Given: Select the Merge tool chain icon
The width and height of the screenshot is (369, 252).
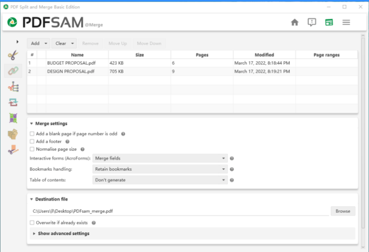Looking at the screenshot, I should [13, 71].
